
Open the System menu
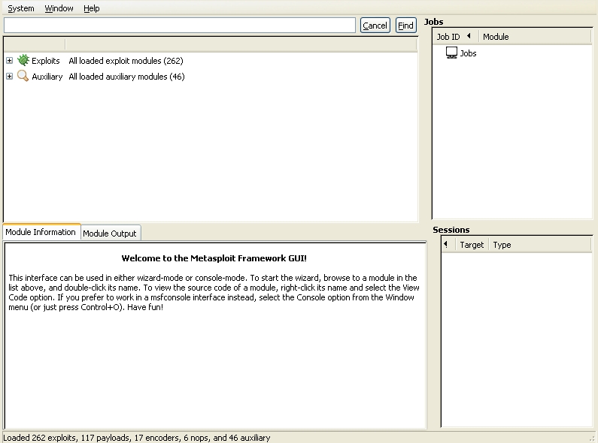coord(21,8)
